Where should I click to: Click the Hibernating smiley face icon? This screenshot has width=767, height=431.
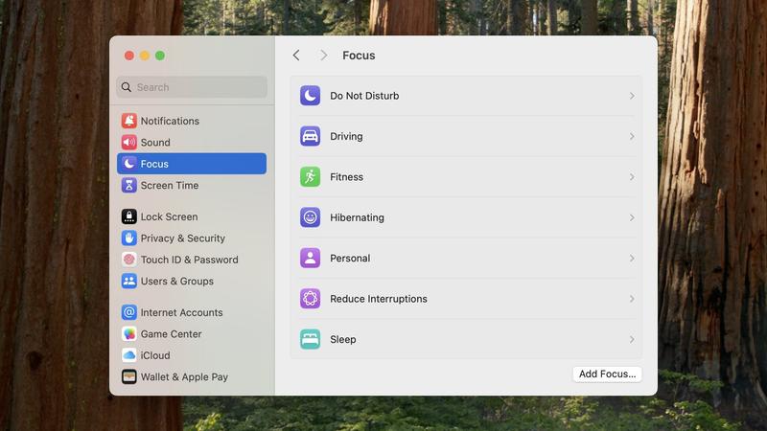coord(310,217)
